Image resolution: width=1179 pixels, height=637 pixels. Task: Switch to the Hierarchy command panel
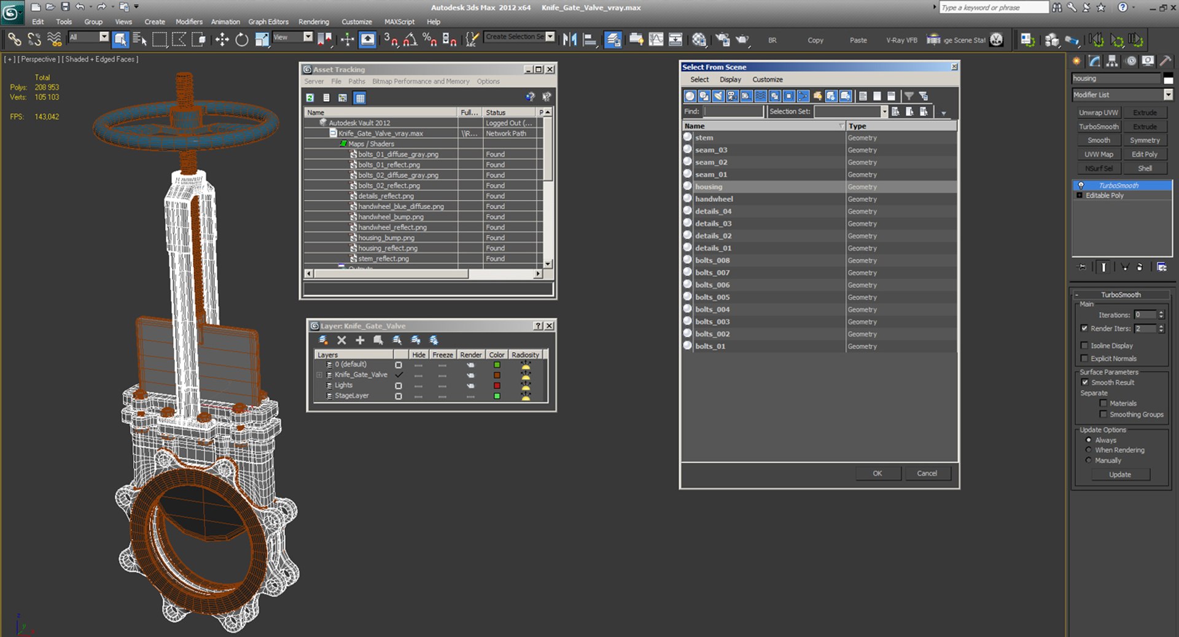pos(1112,61)
